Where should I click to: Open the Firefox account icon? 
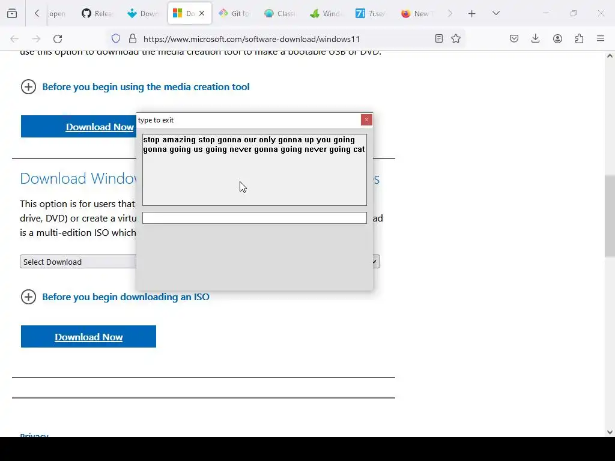(557, 39)
